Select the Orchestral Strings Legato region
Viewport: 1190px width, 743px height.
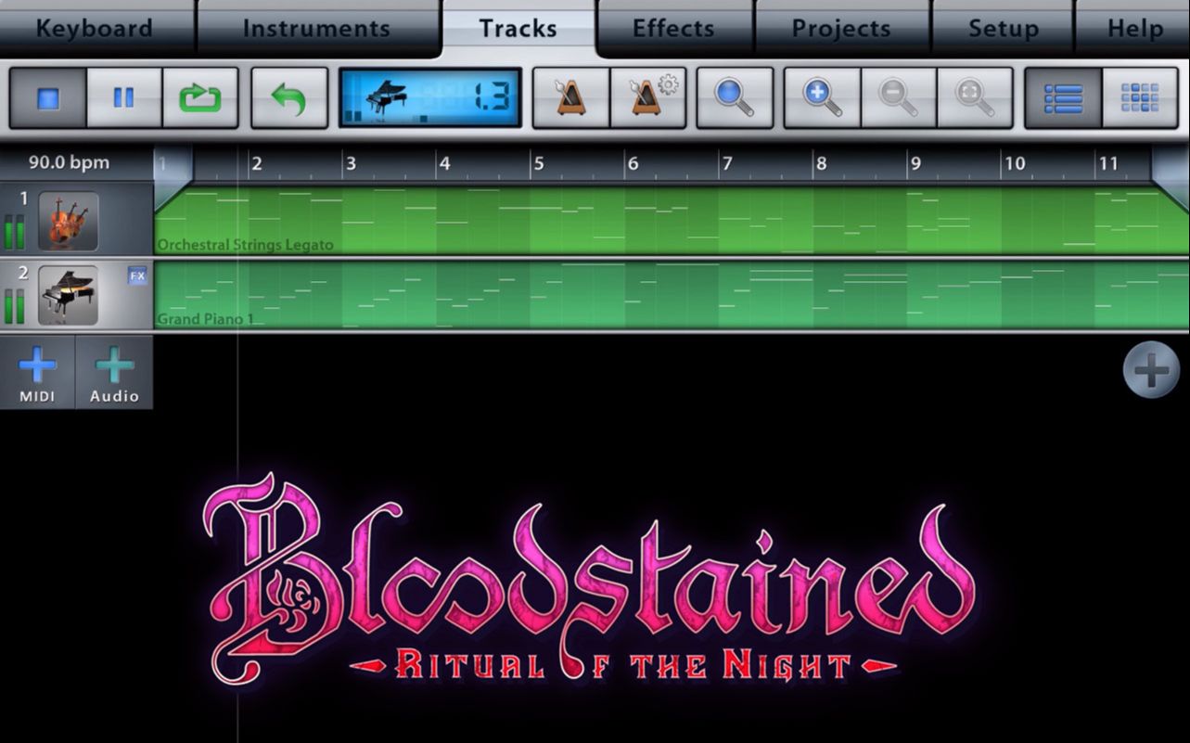tap(672, 220)
